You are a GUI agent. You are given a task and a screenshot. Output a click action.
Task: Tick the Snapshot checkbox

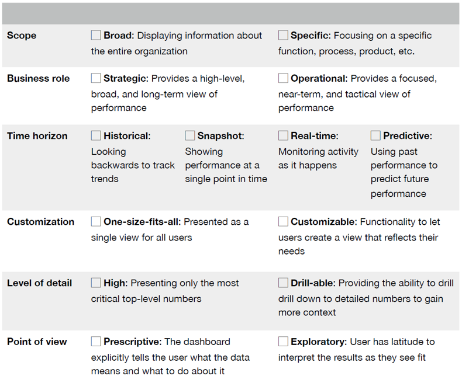[190, 136]
